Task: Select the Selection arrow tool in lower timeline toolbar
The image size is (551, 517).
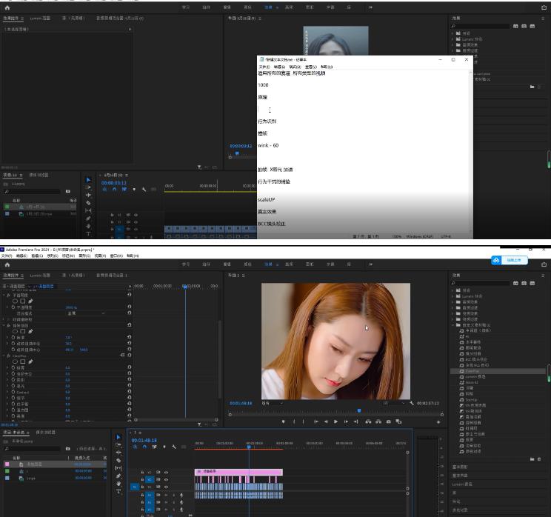Action: [x=118, y=437]
